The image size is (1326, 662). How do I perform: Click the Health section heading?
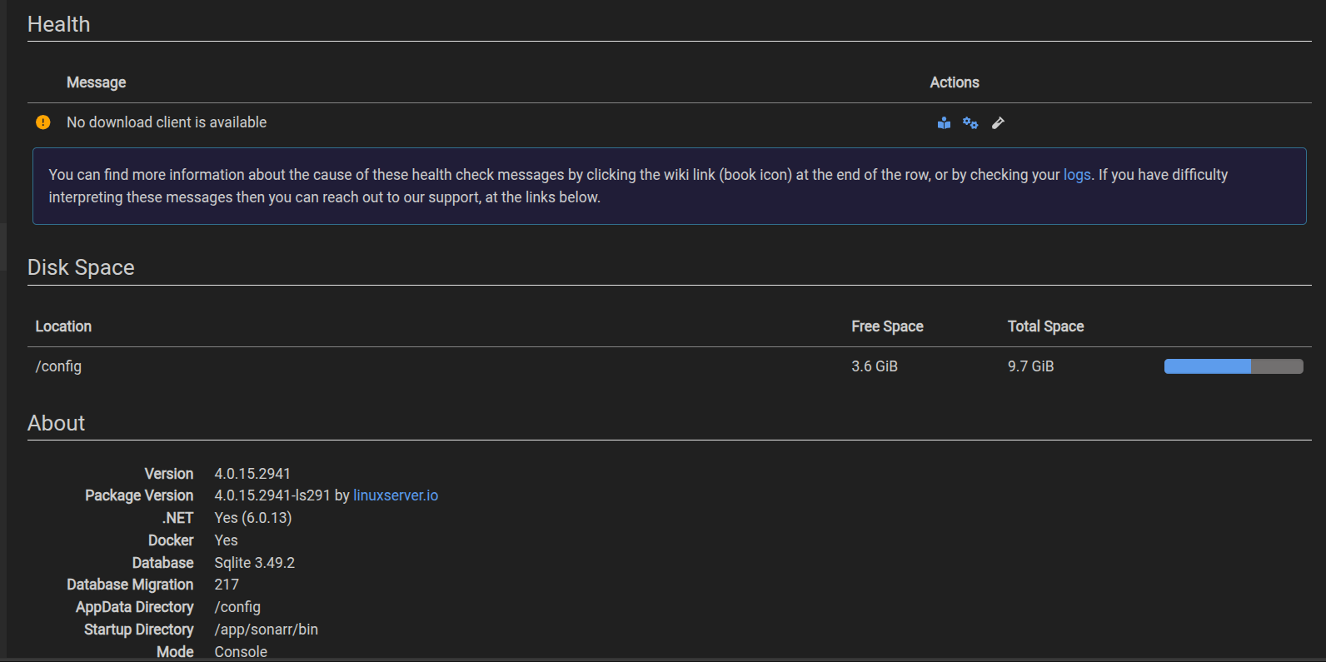coord(58,24)
